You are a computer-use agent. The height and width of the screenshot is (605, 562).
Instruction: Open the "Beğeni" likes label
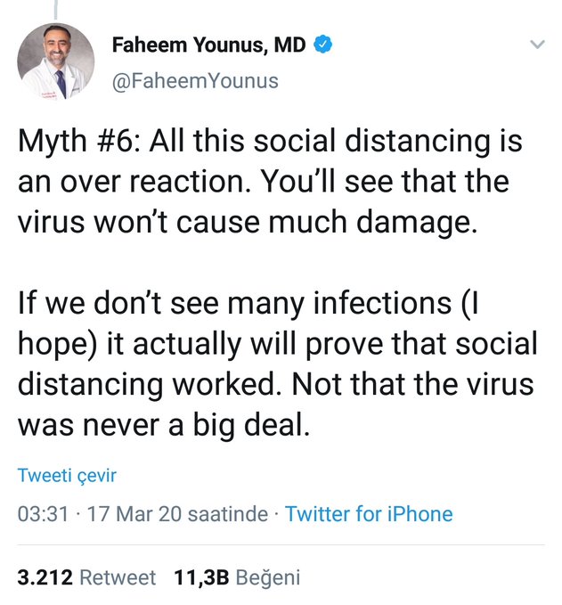tap(267, 577)
